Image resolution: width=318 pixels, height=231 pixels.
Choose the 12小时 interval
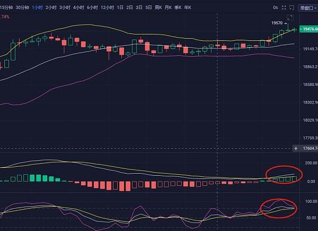107,7
